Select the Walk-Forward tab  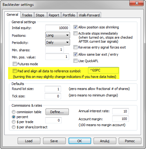click(x=89, y=15)
